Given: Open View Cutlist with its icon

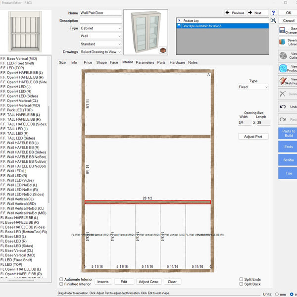Looking at the screenshot, I should tap(284, 56).
